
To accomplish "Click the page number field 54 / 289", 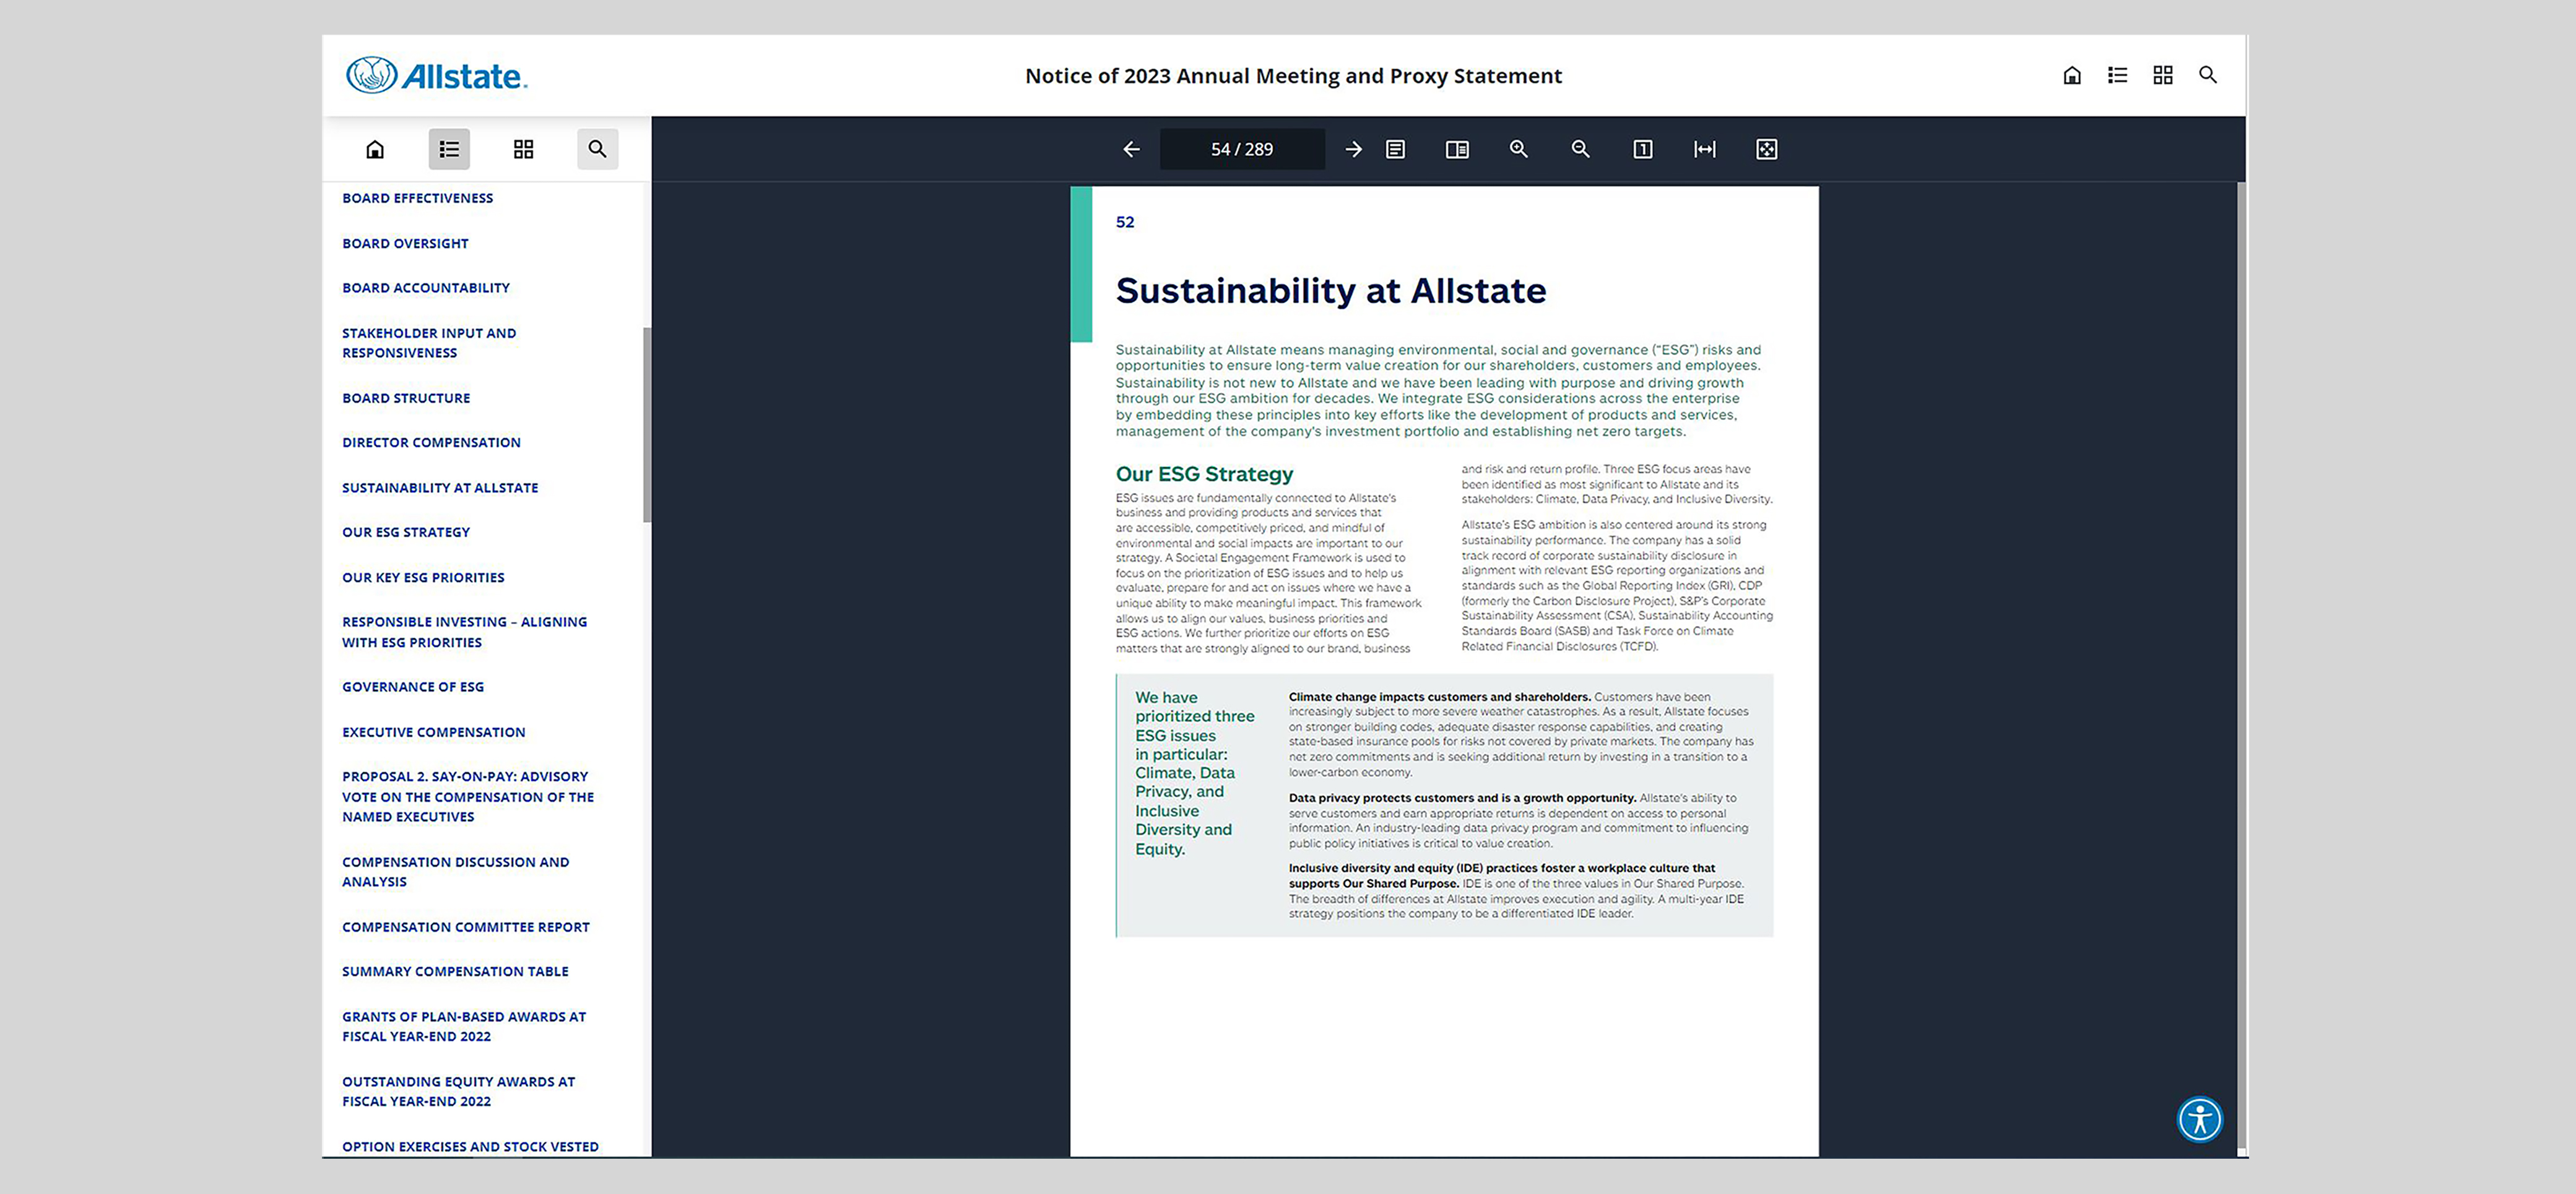I will tap(1242, 149).
